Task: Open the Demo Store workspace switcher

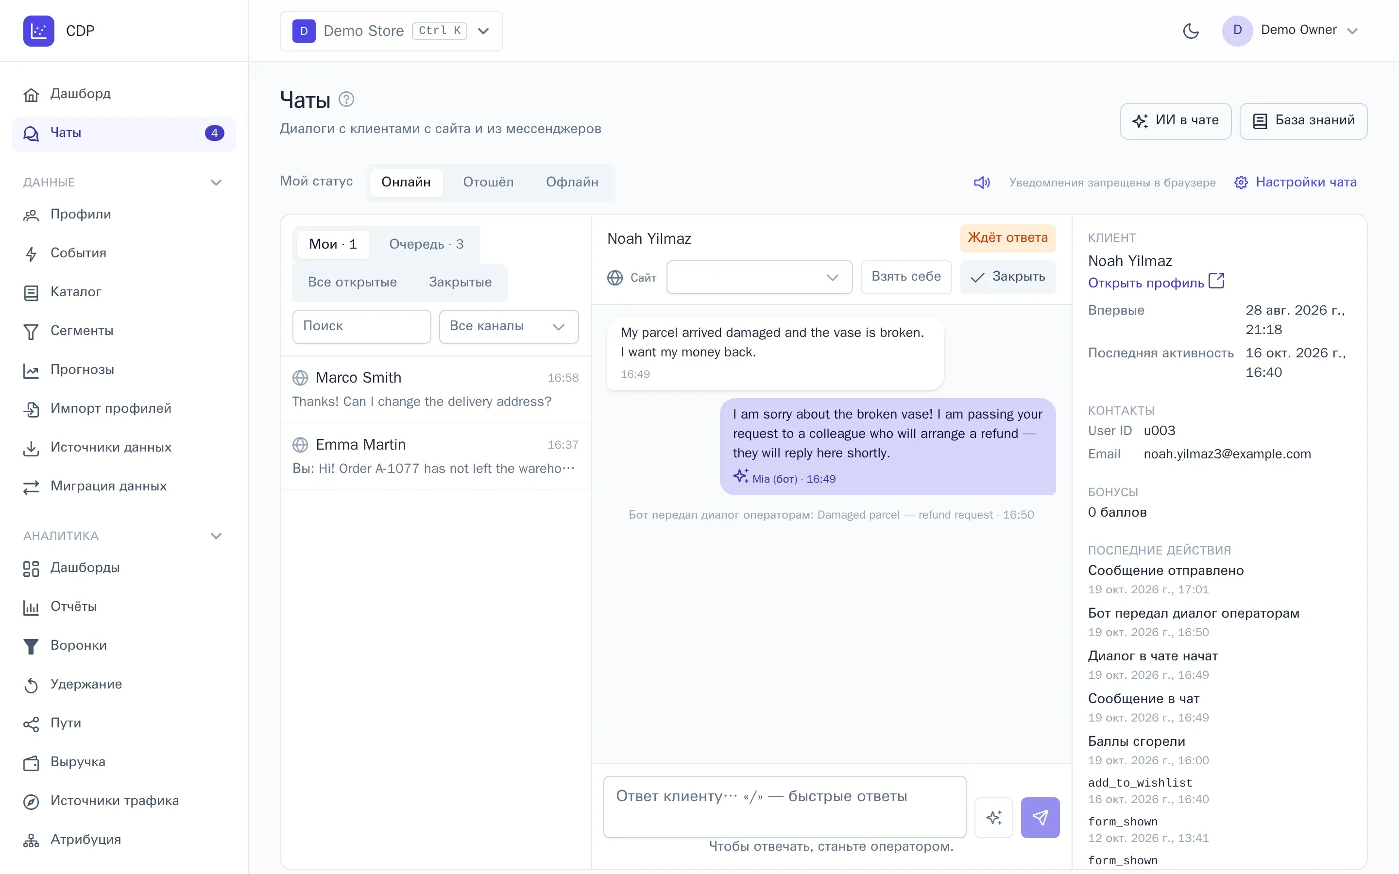Action: click(x=392, y=31)
